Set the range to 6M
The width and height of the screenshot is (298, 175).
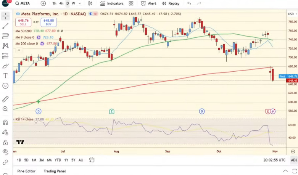pos(49,160)
